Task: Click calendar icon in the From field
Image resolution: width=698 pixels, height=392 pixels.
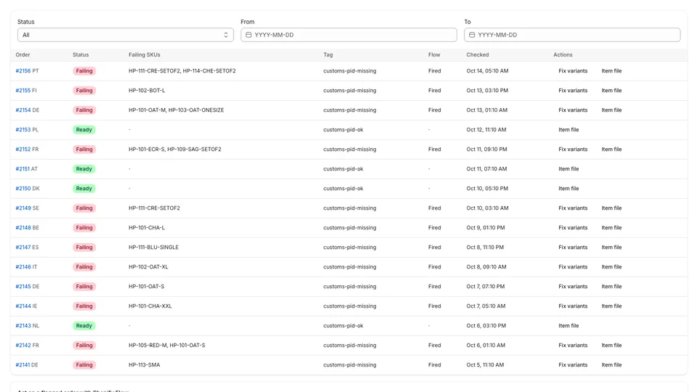Action: coord(249,35)
